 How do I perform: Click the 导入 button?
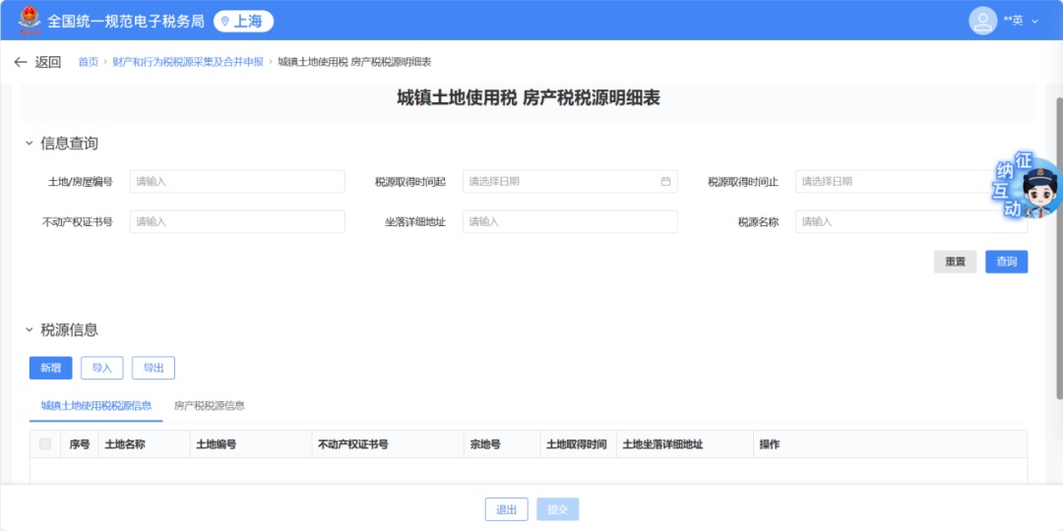point(102,368)
